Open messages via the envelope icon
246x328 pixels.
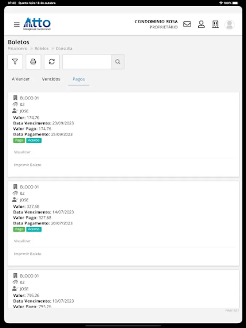187,24
